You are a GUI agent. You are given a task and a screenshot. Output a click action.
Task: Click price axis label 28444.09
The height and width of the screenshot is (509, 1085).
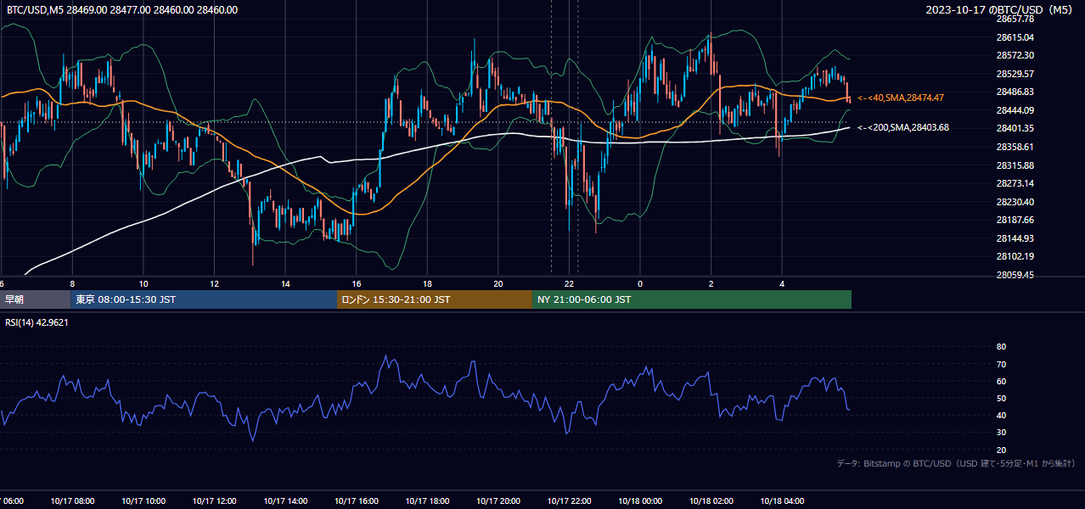1015,110
